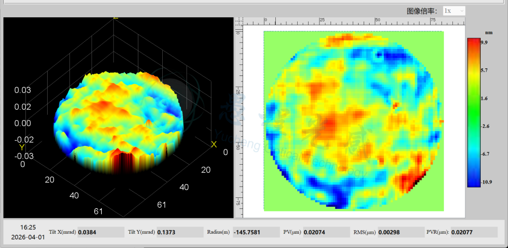The width and height of the screenshot is (508, 248).
Task: Click the '0.02' Z-axis tick label
Action: pos(23,107)
